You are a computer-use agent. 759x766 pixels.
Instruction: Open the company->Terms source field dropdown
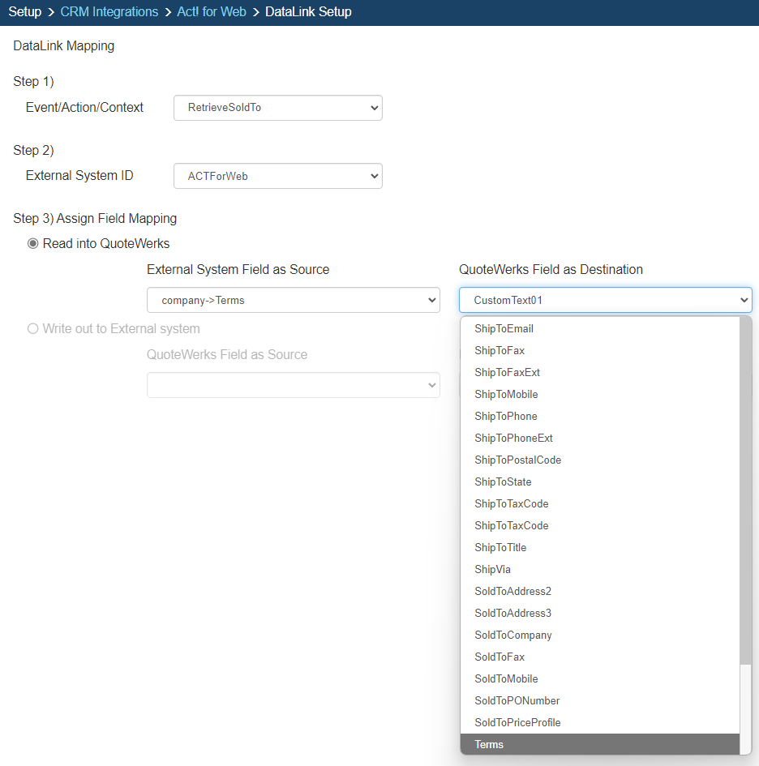293,300
